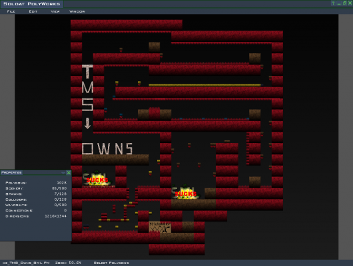
Task: Select the left SUCKS explosion scenery
Action: (97, 179)
